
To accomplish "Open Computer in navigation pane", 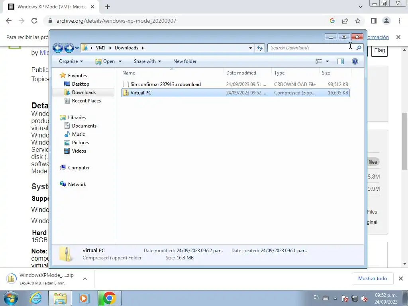I will [x=79, y=168].
